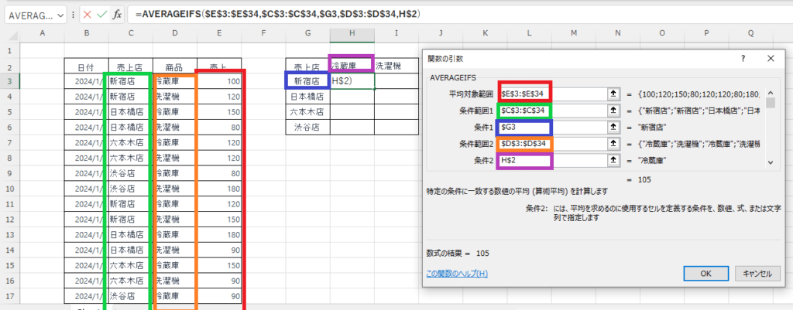Screen dimensions: 793x310
Task: Open the Name Box dropdown arrow
Action: pyautogui.click(x=62, y=15)
